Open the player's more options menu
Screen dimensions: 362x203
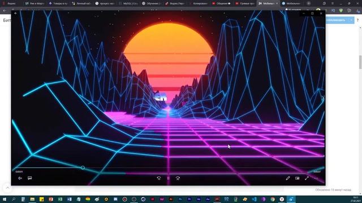316,178
